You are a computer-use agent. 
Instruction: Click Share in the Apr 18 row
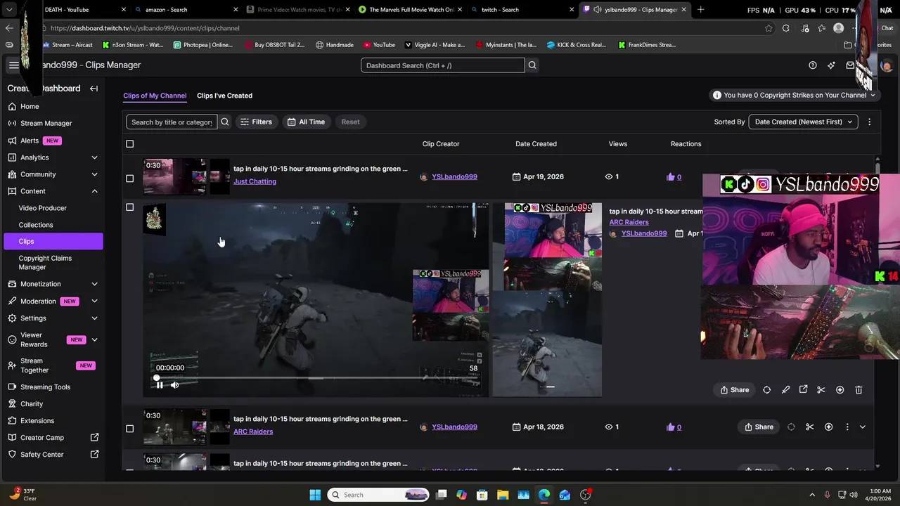tap(759, 427)
